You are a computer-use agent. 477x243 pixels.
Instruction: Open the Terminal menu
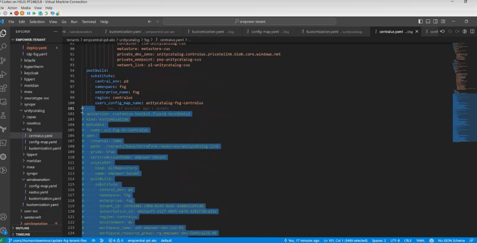(89, 22)
